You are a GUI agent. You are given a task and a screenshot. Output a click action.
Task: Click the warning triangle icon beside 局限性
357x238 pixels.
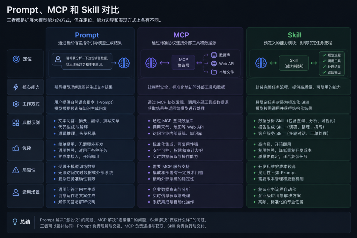coord(16,170)
